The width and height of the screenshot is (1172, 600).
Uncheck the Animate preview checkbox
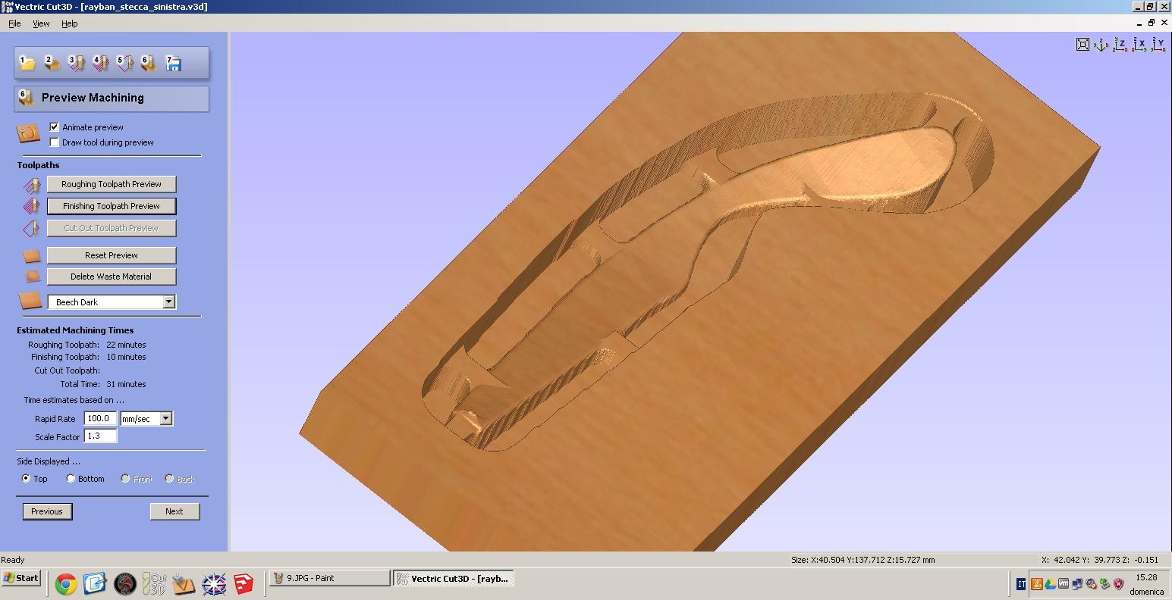coord(54,127)
